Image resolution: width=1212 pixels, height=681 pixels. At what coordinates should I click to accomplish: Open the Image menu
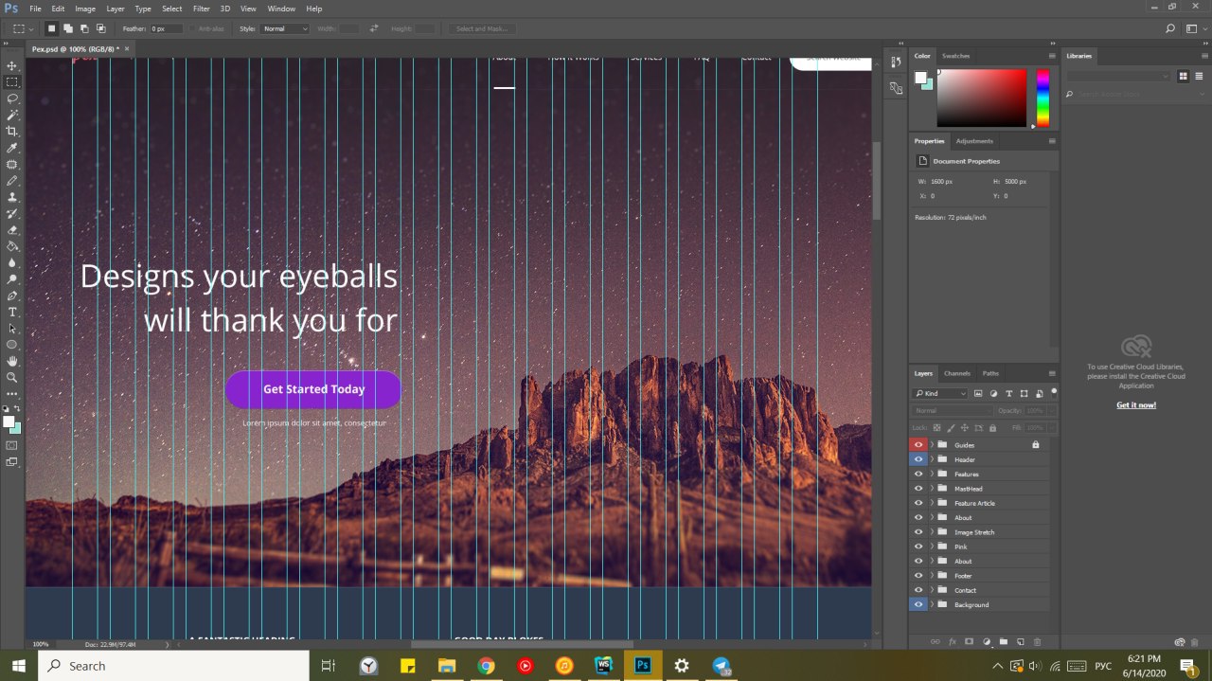85,9
